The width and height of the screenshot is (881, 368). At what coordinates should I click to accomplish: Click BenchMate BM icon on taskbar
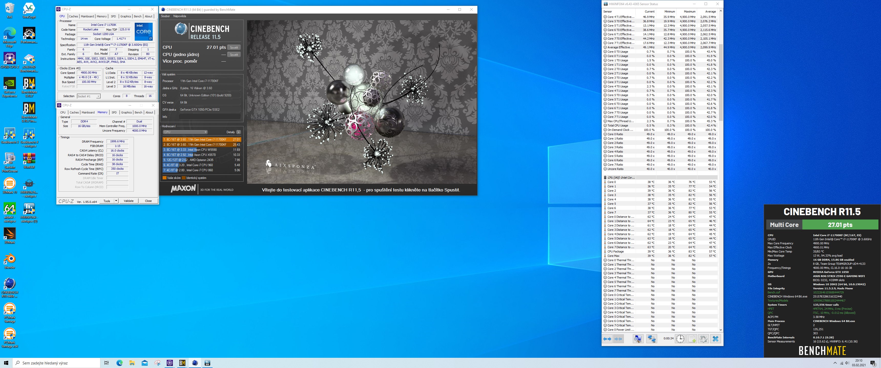click(x=182, y=363)
